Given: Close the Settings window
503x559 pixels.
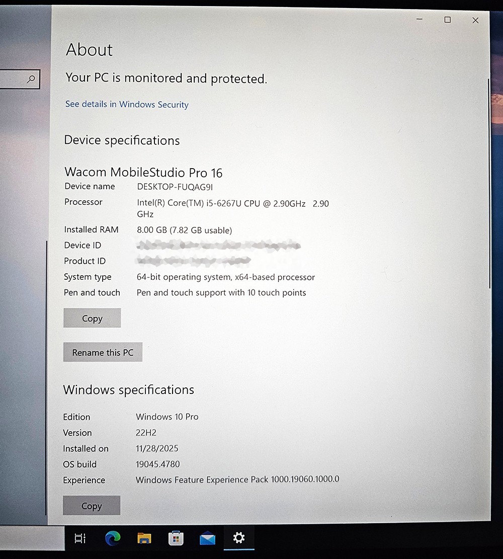Looking at the screenshot, I should coord(475,20).
